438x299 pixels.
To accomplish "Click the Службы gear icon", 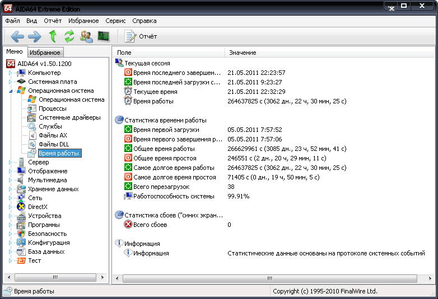I will 32,126.
